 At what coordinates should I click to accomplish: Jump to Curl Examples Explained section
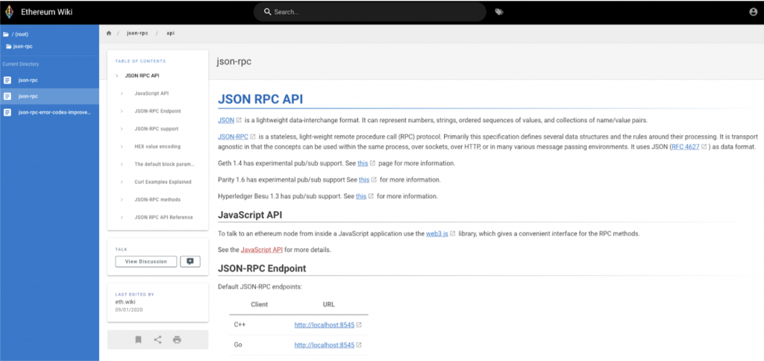(x=163, y=182)
